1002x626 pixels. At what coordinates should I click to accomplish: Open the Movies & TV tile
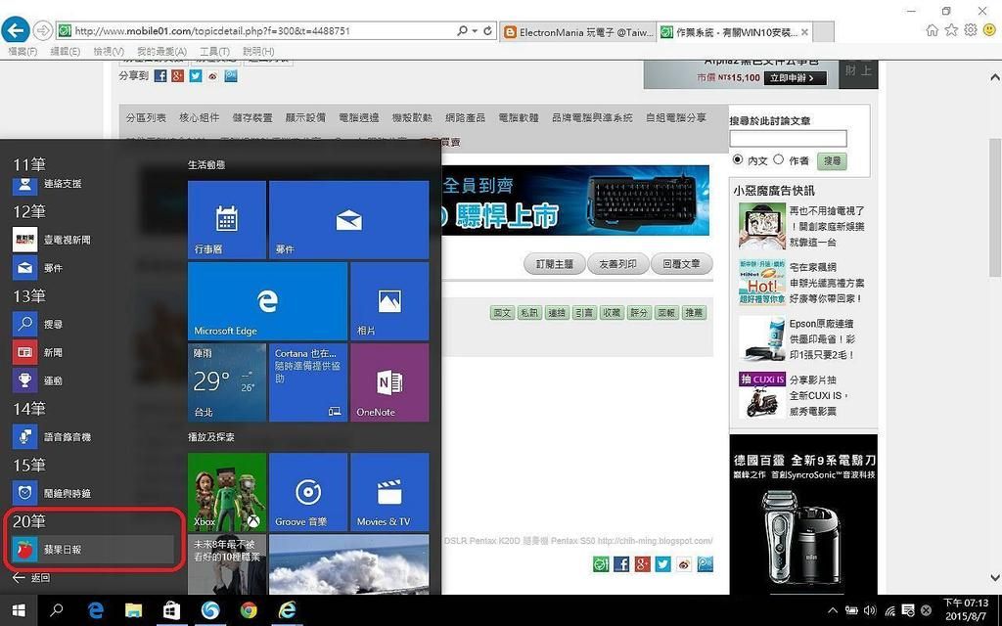click(x=389, y=492)
